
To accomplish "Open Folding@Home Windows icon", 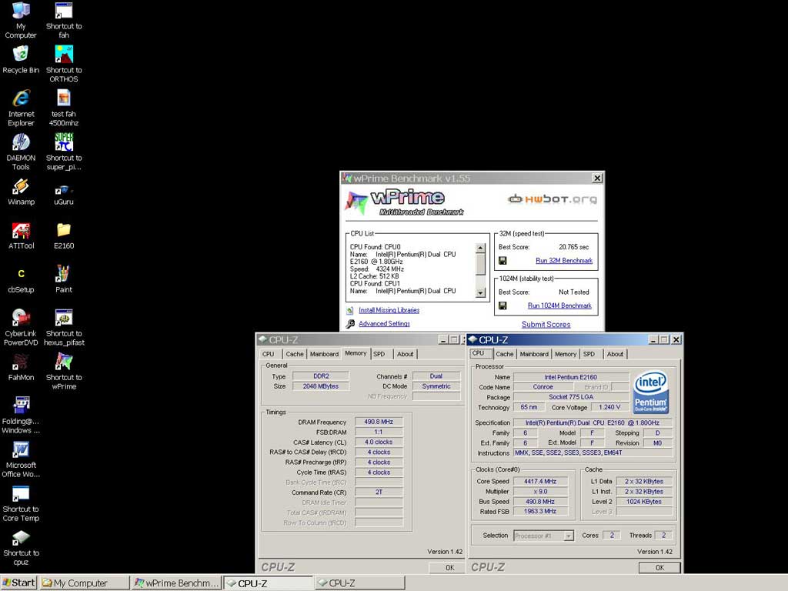I will [21, 415].
